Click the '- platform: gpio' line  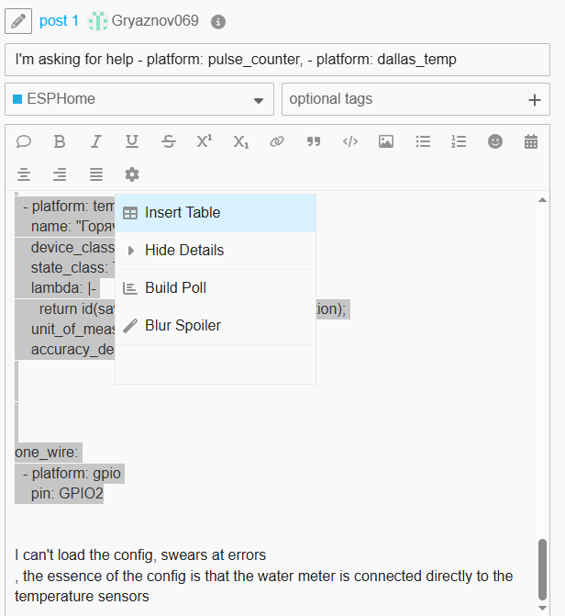(72, 473)
